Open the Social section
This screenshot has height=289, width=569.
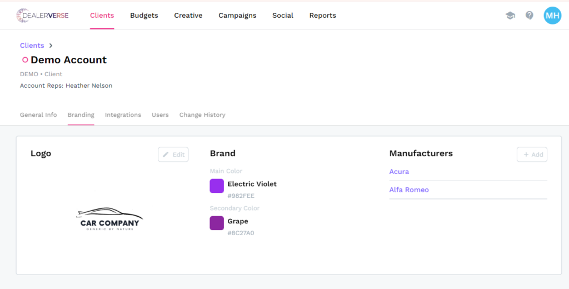283,16
